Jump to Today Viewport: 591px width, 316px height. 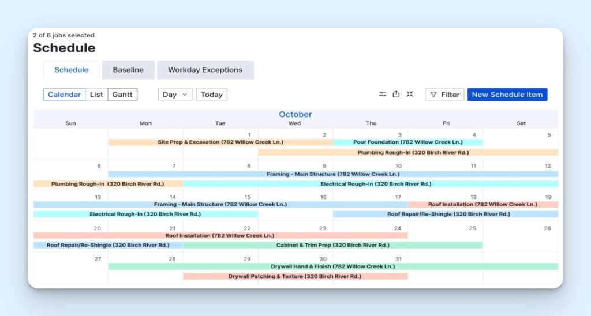point(211,95)
